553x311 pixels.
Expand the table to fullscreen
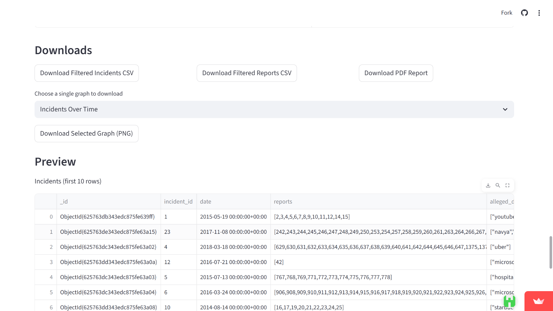pos(507,185)
